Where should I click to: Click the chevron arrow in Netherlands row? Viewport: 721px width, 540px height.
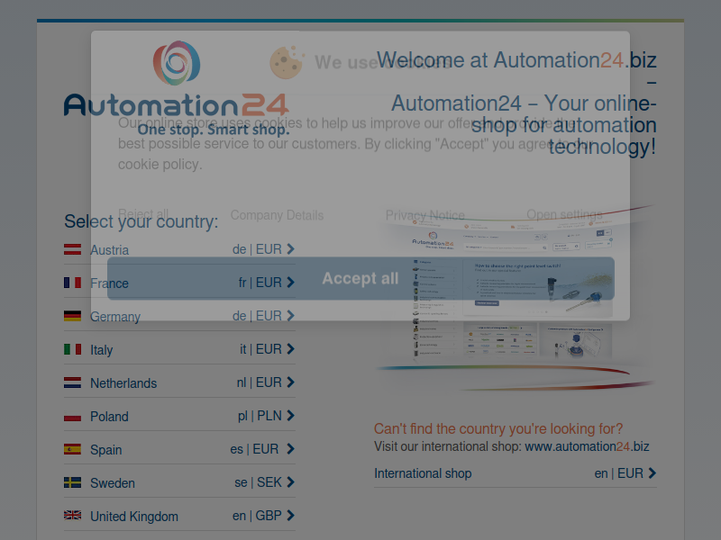coord(290,382)
